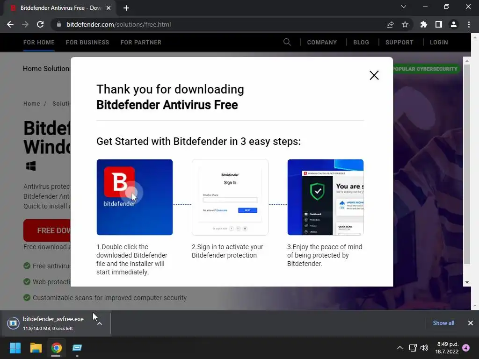Open the tab search chevron
Viewport: 479px width, 359px height.
pyautogui.click(x=404, y=7)
